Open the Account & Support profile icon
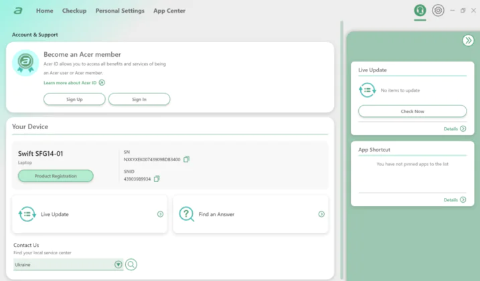The width and height of the screenshot is (480, 281). [420, 11]
